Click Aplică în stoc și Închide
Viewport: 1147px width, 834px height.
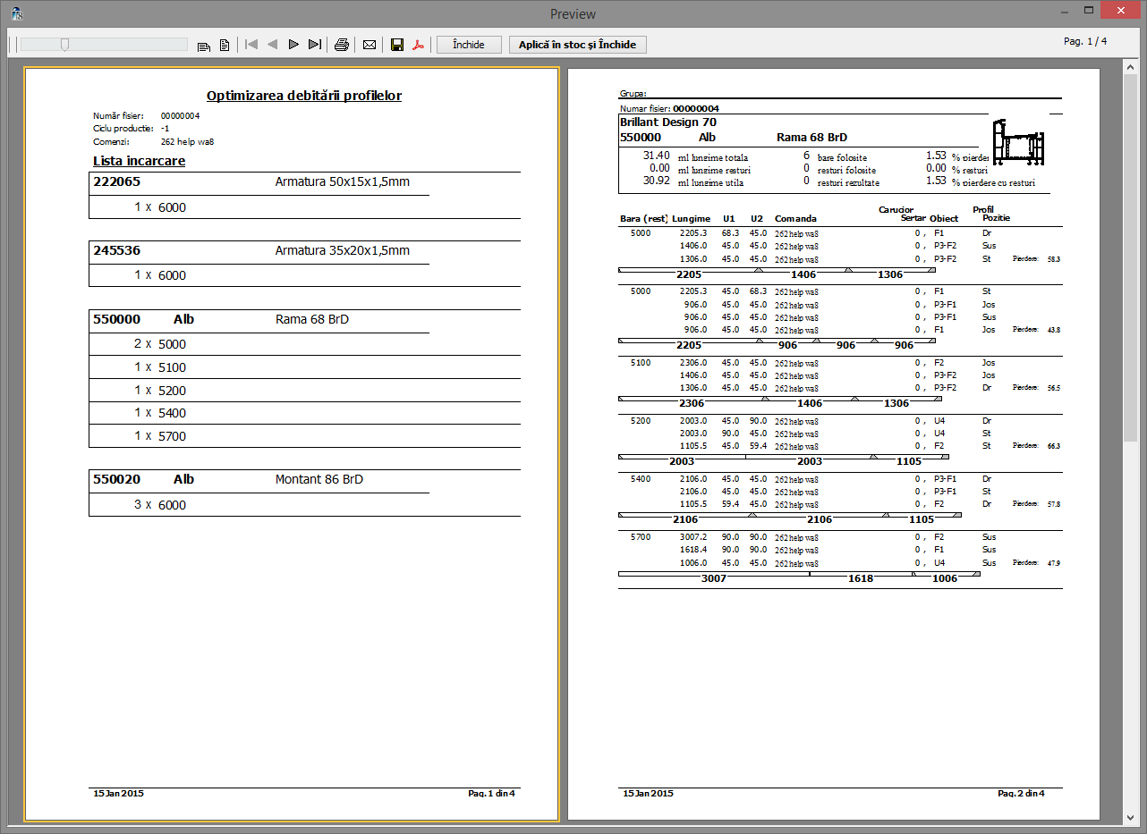point(577,45)
